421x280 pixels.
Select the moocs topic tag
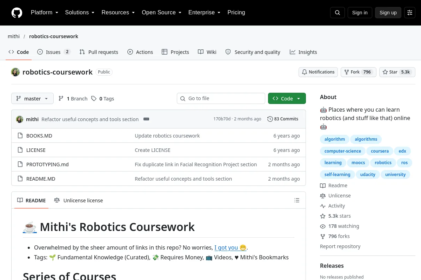click(x=358, y=163)
